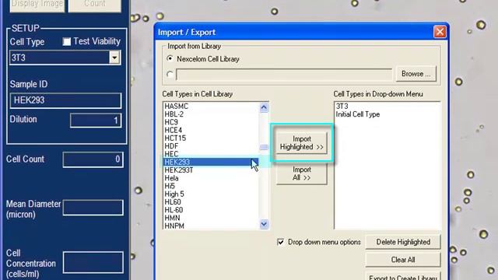Click Import Highlighted button
Viewport: 498px width, 280px height.
click(302, 143)
